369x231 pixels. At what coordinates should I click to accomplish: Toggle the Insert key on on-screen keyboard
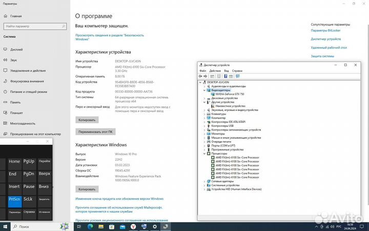pyautogui.click(x=14, y=187)
